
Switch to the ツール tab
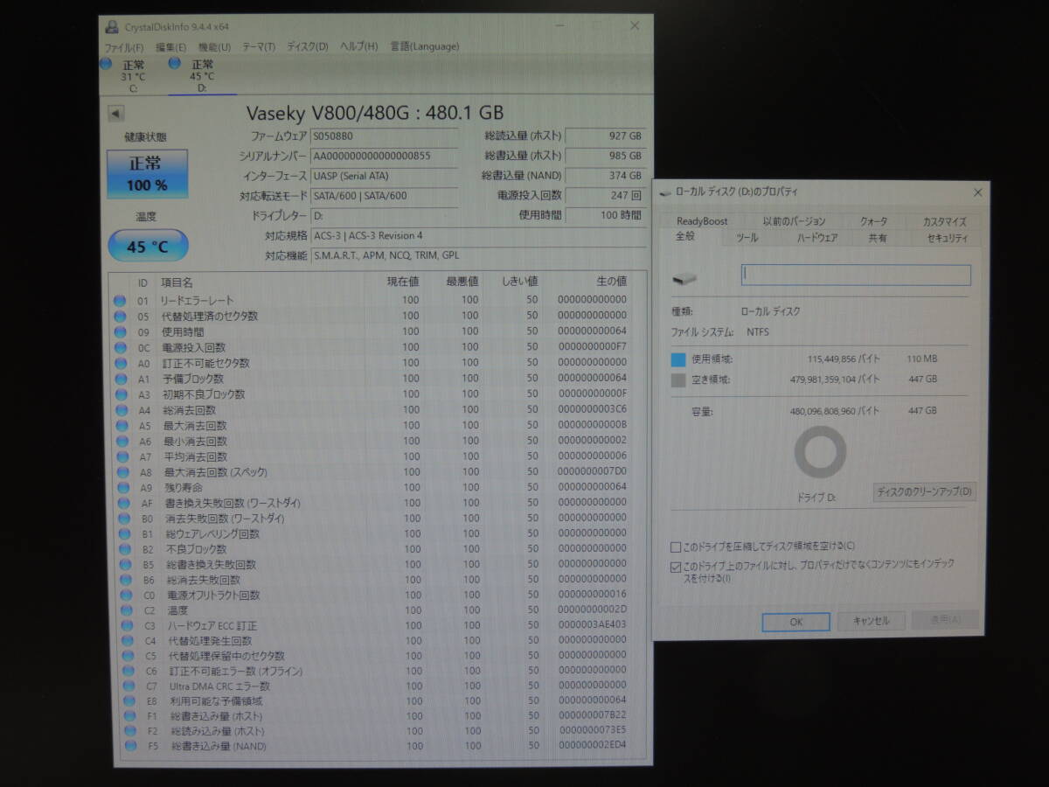pyautogui.click(x=747, y=238)
